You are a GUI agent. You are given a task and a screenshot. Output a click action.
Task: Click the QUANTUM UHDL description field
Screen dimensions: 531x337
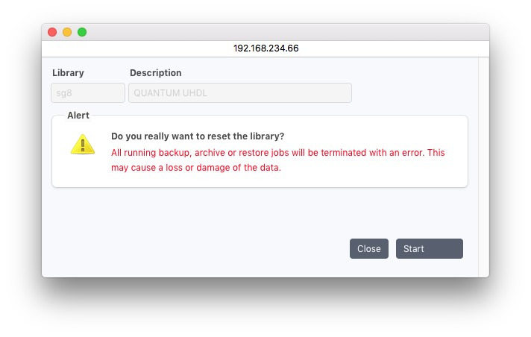click(239, 93)
